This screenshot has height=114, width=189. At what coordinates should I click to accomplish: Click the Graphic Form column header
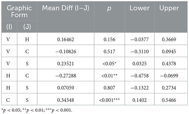coord(19,12)
